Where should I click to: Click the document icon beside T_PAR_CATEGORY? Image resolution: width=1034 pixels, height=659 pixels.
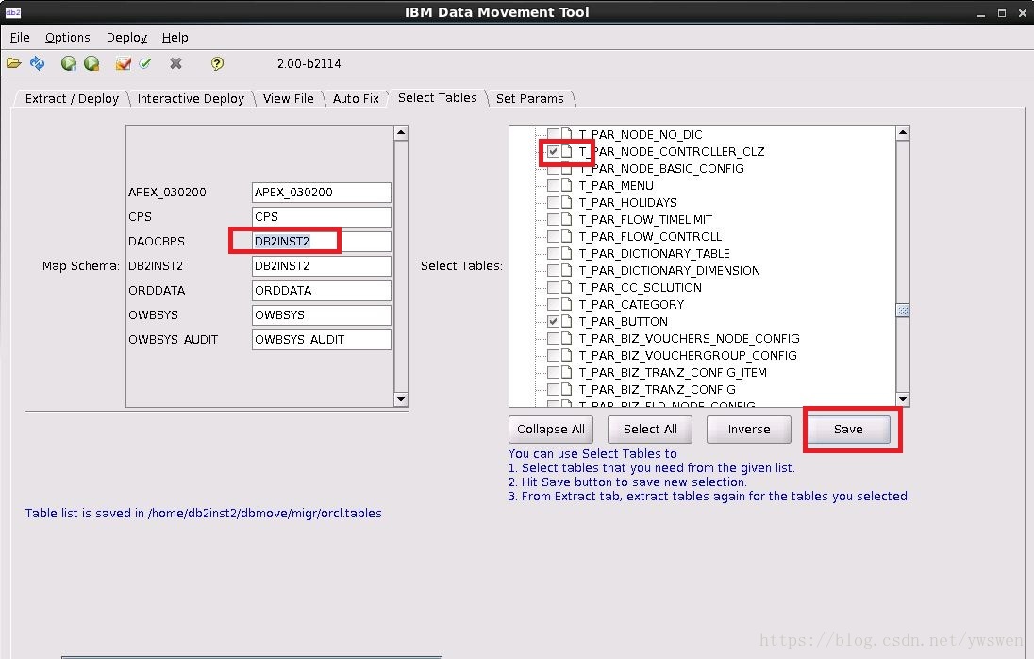566,304
